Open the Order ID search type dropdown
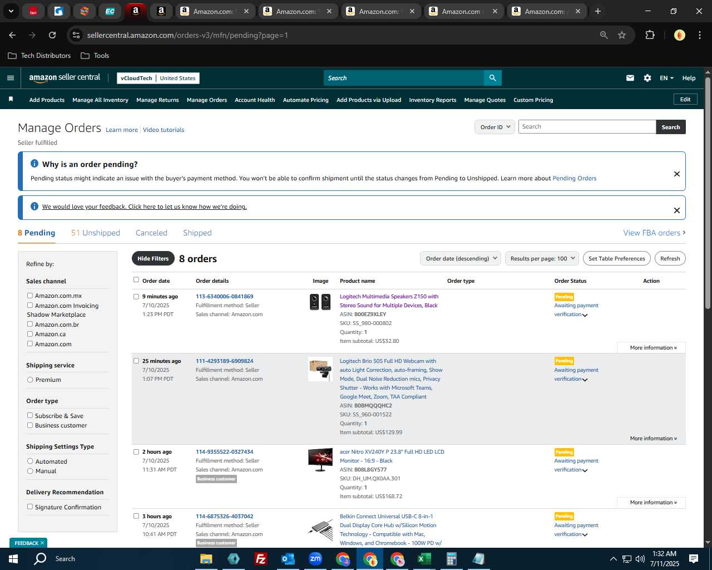Viewport: 712px width, 570px height. (x=495, y=127)
